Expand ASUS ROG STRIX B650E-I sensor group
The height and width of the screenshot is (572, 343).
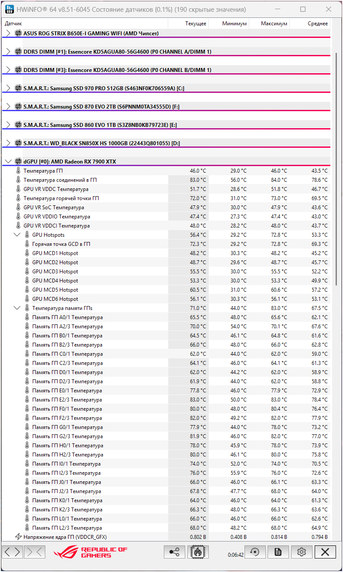(8, 33)
